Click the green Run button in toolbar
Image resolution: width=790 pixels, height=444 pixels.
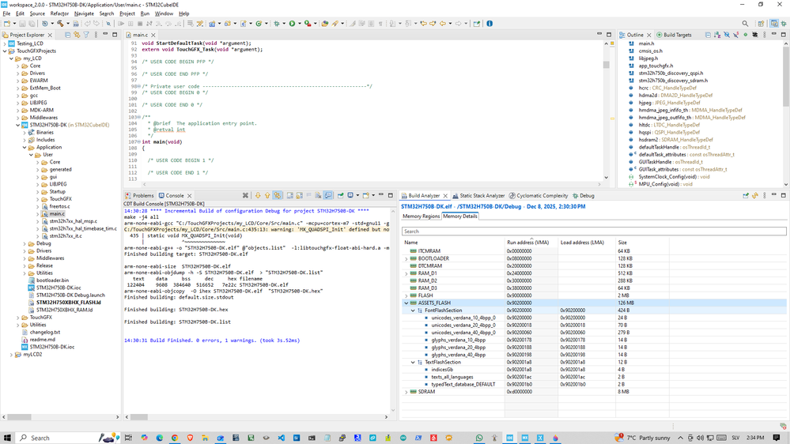click(292, 24)
